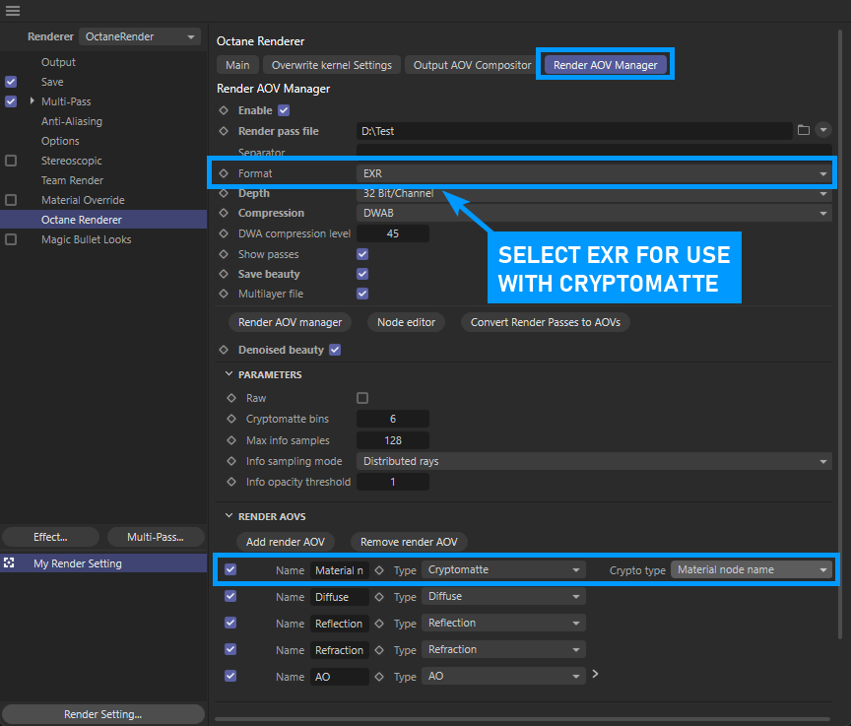851x726 pixels.
Task: Click the small arrow right of AO row
Action: tap(595, 674)
